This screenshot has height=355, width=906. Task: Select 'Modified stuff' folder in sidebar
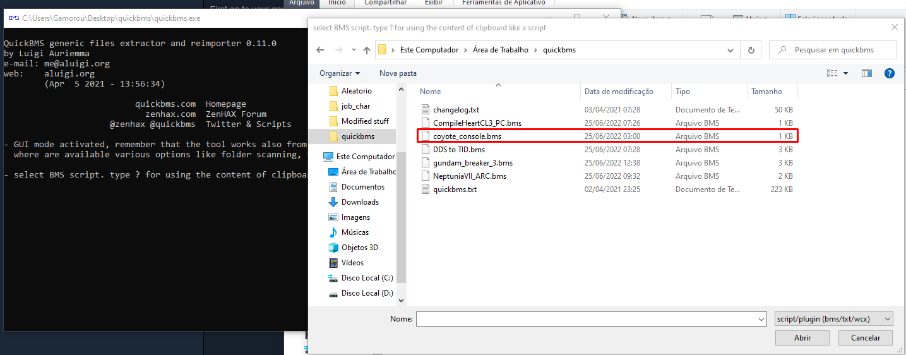[365, 121]
